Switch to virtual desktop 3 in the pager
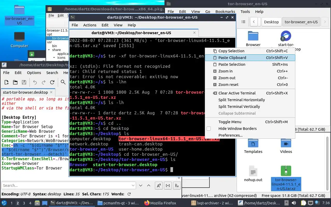The height and width of the screenshot is (207, 331). (24, 203)
